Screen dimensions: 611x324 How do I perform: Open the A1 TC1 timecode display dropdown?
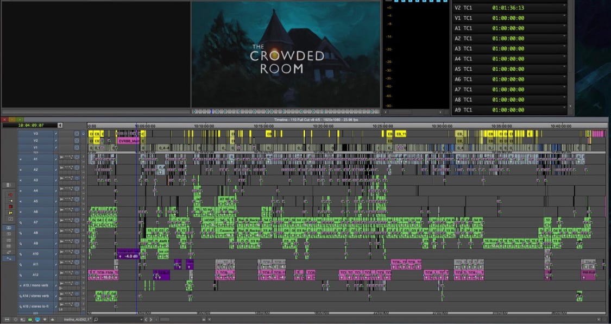pyautogui.click(x=564, y=26)
